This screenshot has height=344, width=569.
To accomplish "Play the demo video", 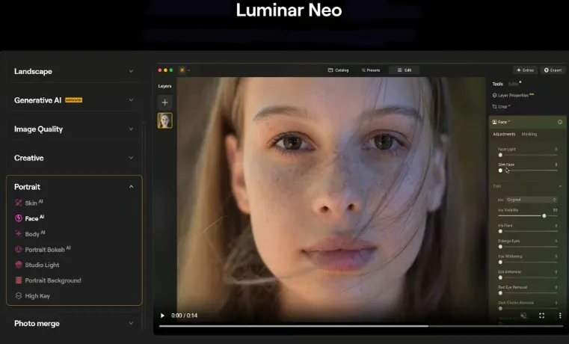I will [x=162, y=316].
